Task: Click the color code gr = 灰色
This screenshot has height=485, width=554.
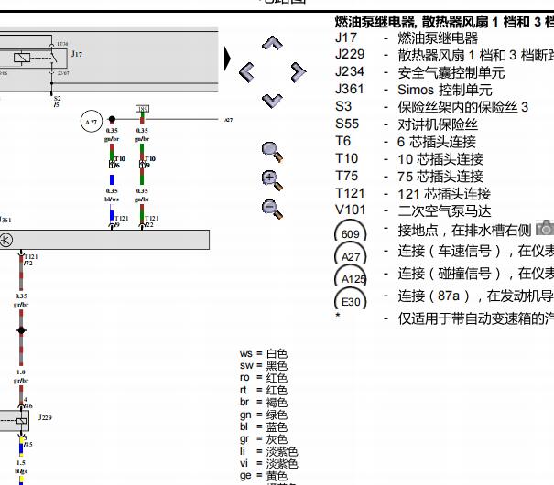Action: coord(264,439)
